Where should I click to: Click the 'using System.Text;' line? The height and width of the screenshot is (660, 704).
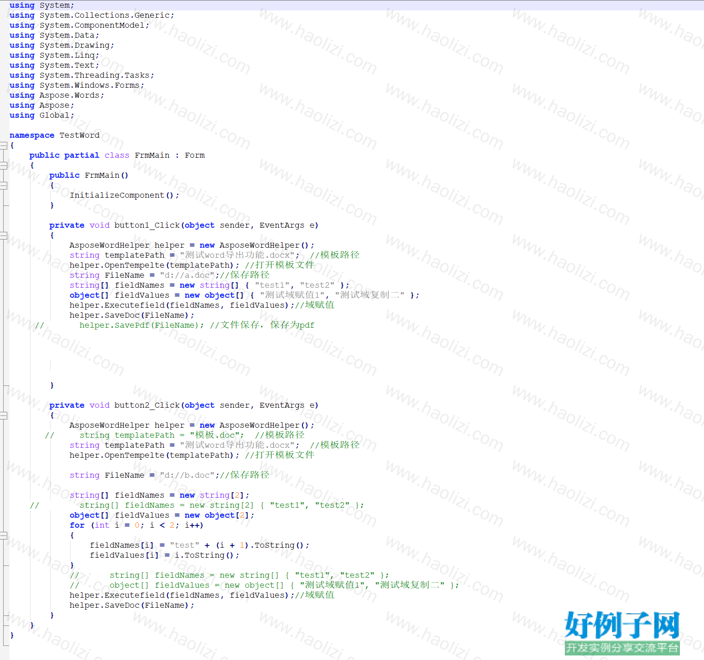pyautogui.click(x=54, y=65)
